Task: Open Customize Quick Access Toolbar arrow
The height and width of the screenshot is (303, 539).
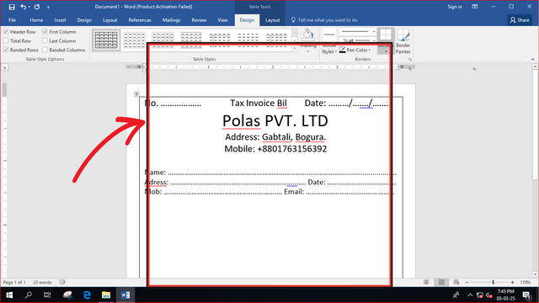Action: click(x=49, y=8)
